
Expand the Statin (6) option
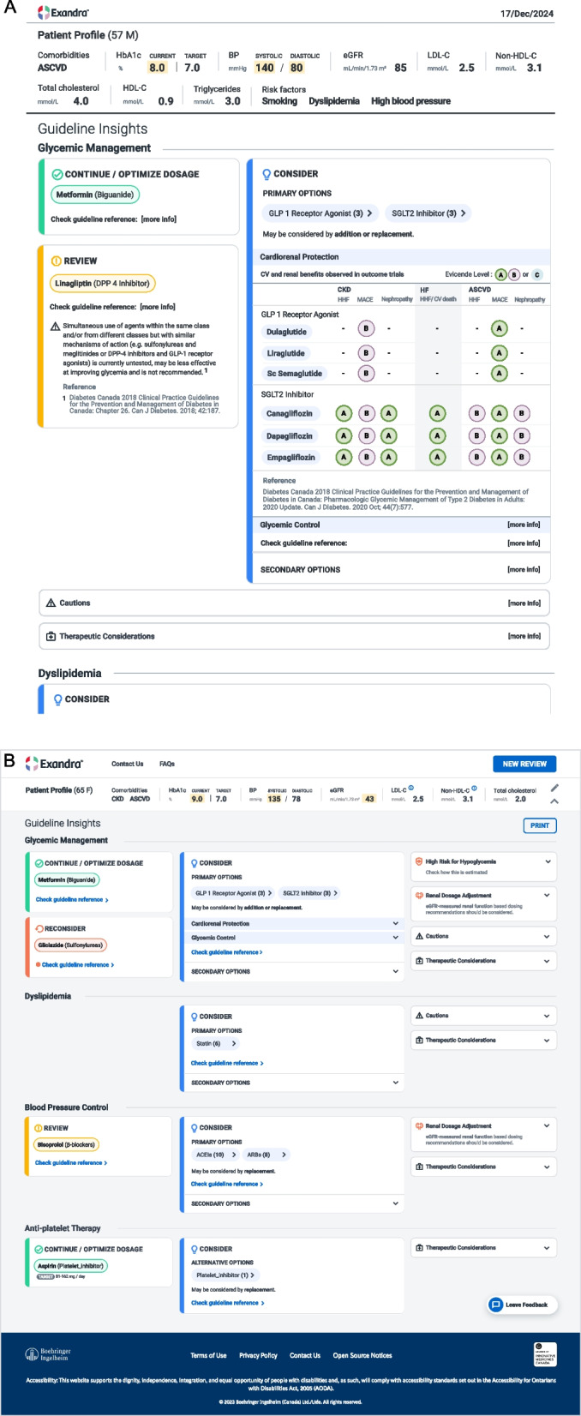pos(216,1043)
